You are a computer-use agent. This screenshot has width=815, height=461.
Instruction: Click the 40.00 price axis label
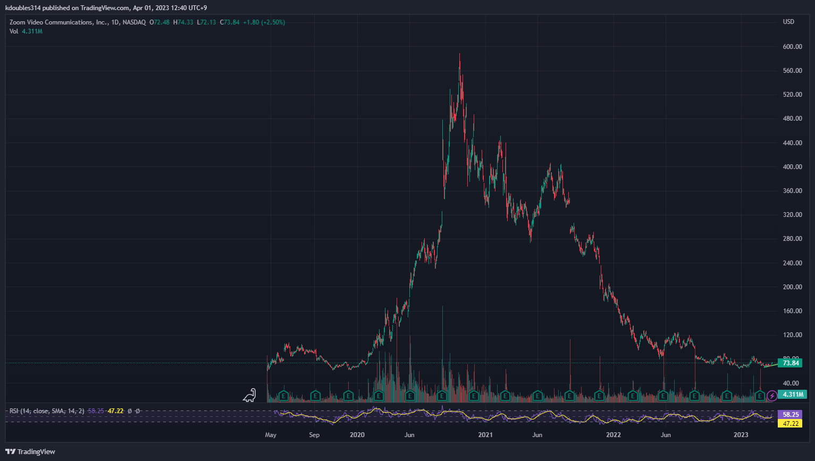tap(791, 383)
